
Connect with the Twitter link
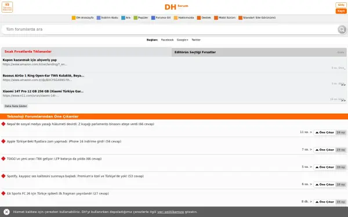tap(196, 40)
